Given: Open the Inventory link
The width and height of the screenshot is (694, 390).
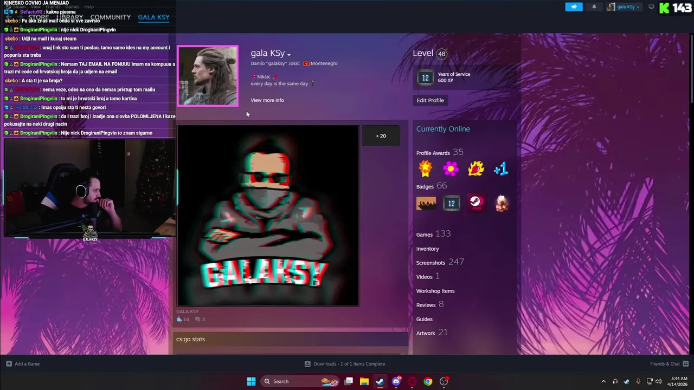Looking at the screenshot, I should tap(427, 249).
